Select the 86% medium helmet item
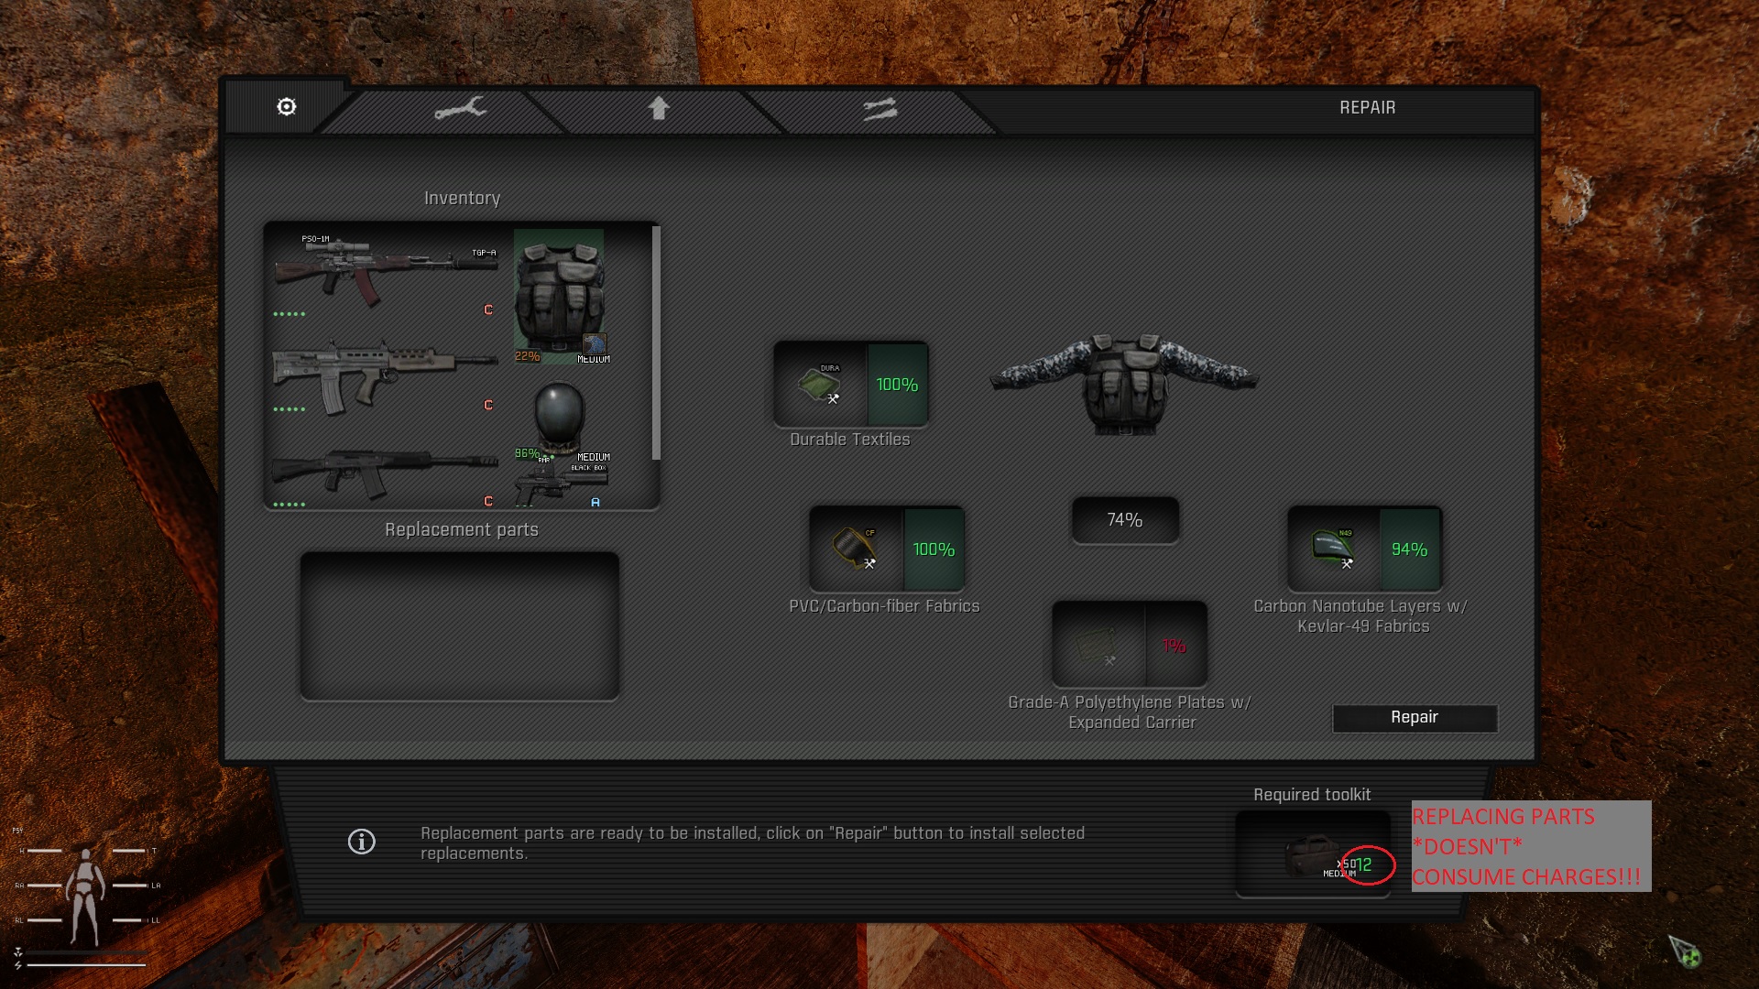 pos(559,417)
